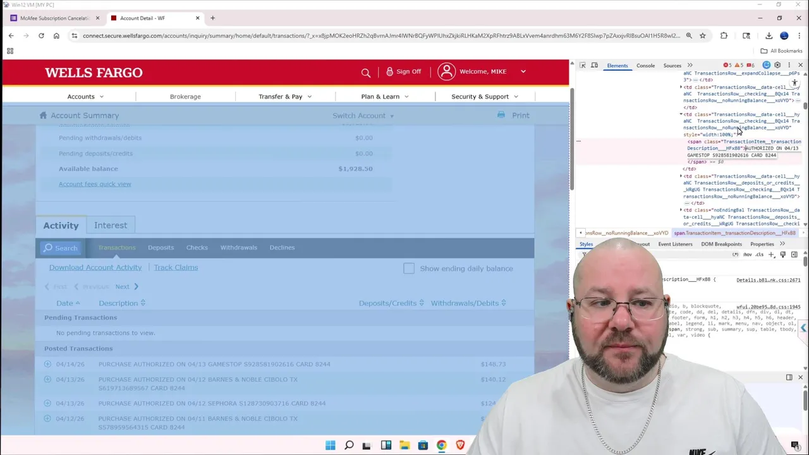The height and width of the screenshot is (455, 809).
Task: Expand the 04/13/26 Barnes & Noble transaction
Action: (47, 379)
